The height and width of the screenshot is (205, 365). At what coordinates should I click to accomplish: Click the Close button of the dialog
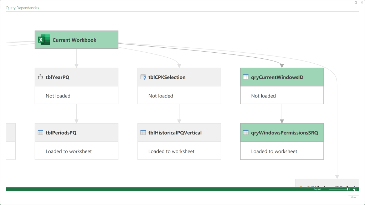pyautogui.click(x=353, y=197)
